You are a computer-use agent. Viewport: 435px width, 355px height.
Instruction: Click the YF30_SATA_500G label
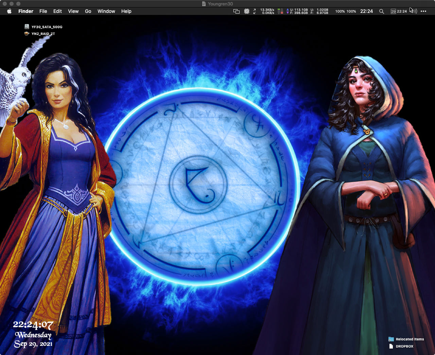(47, 27)
